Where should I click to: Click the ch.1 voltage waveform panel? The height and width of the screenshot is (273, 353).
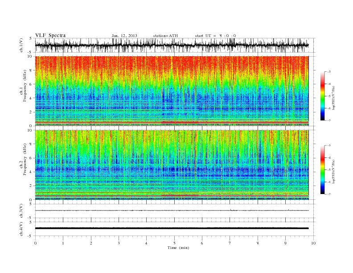[x=175, y=45]
